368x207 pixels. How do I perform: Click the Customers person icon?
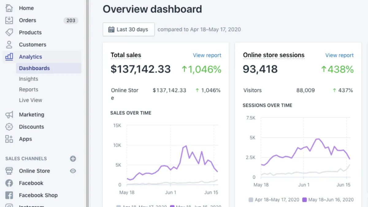point(9,44)
